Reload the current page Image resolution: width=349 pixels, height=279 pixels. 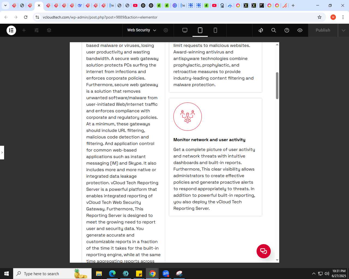(26, 17)
